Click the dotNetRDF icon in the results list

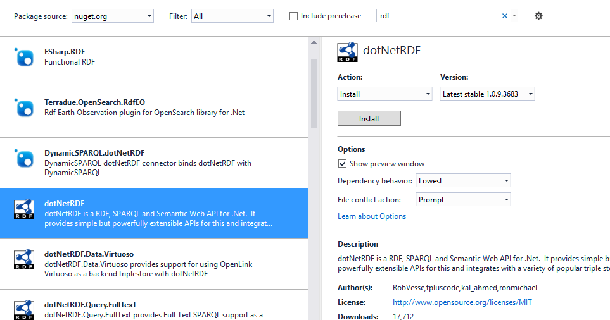[24, 209]
